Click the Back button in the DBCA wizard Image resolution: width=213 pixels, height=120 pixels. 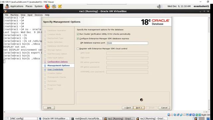tap(127, 108)
